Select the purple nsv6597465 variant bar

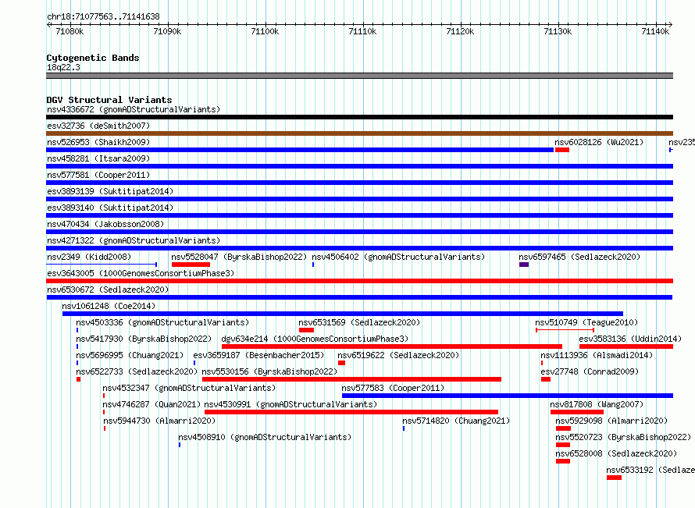click(x=524, y=265)
